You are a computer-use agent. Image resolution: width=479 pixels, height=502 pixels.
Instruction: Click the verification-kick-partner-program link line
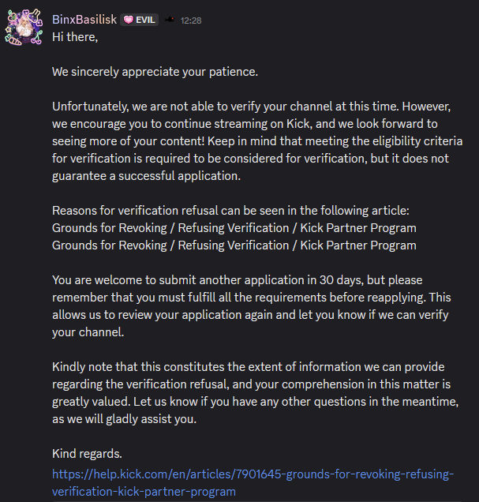(144, 492)
